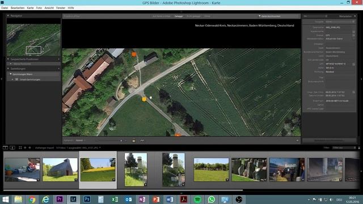
Task: Open OneNote from the taskbar
Action: (142, 199)
